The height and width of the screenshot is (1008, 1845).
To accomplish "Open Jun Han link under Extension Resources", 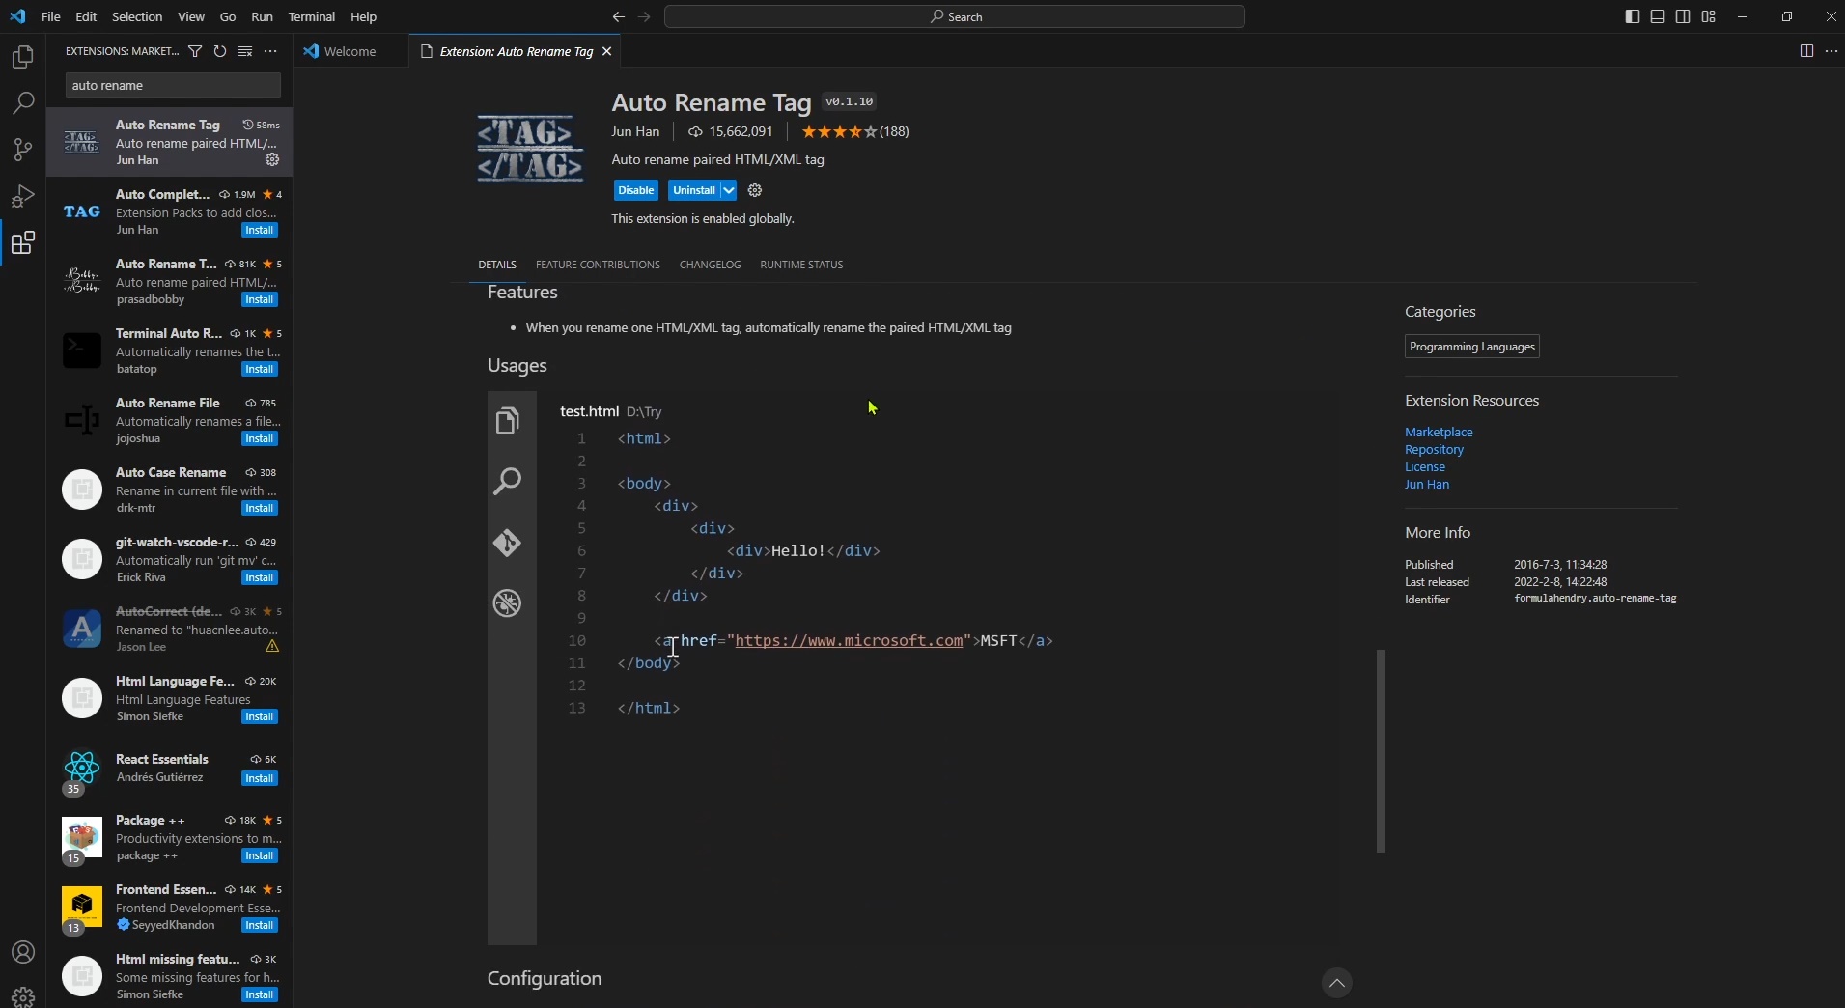I will pos(1427,484).
